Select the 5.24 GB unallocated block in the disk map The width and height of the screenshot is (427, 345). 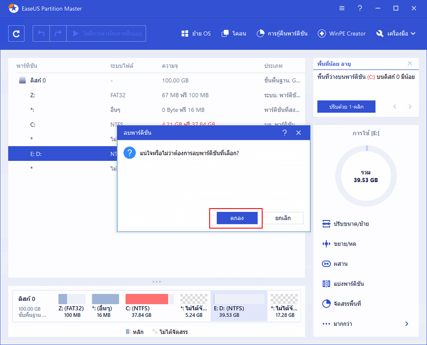point(193,306)
